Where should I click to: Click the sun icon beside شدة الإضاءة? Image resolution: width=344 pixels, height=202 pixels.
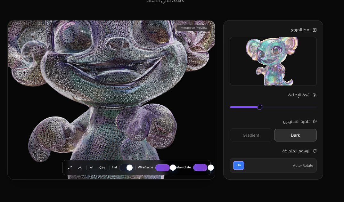point(315,95)
